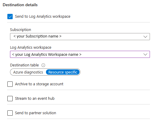Click the Destination table label text
This screenshot has height=121, width=157.
(x=24, y=65)
